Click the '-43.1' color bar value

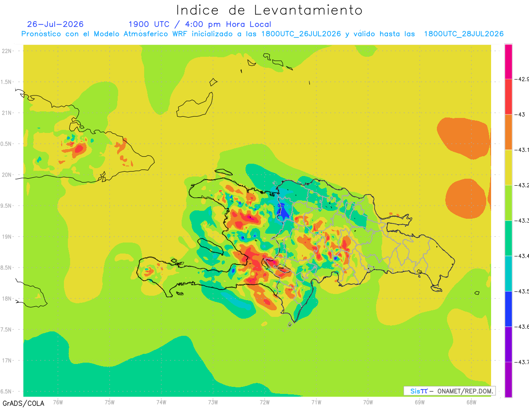522,150
